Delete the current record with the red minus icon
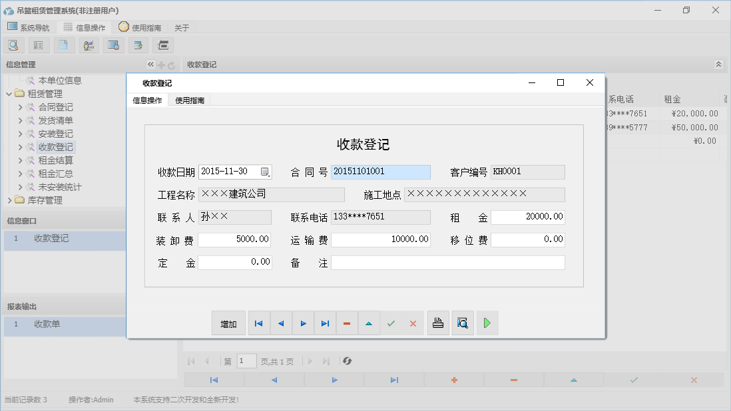The width and height of the screenshot is (731, 411). pos(347,323)
